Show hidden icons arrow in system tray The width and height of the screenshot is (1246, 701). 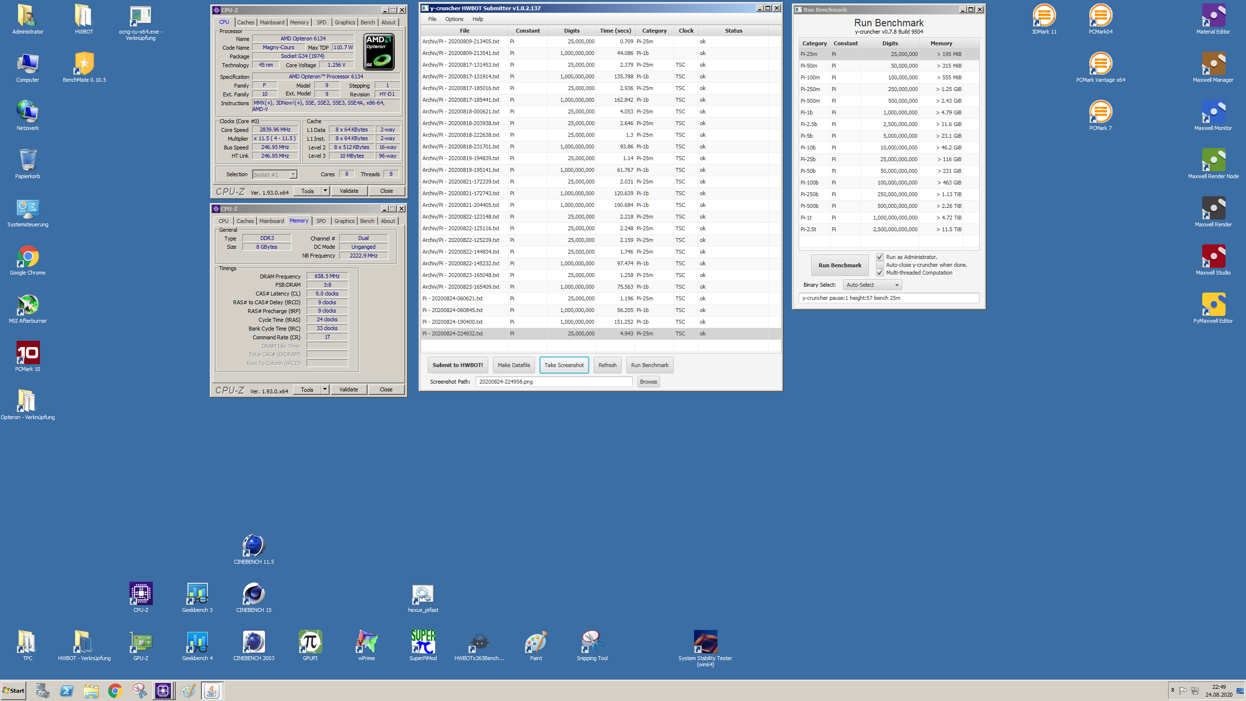click(1173, 690)
